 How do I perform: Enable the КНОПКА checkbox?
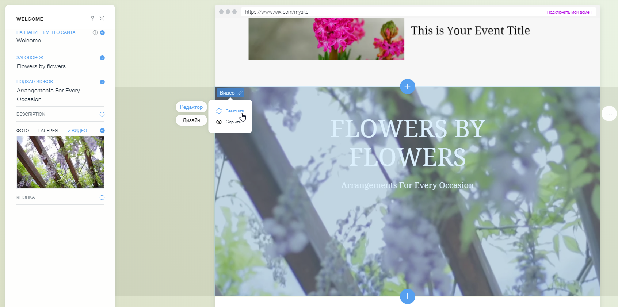click(102, 197)
